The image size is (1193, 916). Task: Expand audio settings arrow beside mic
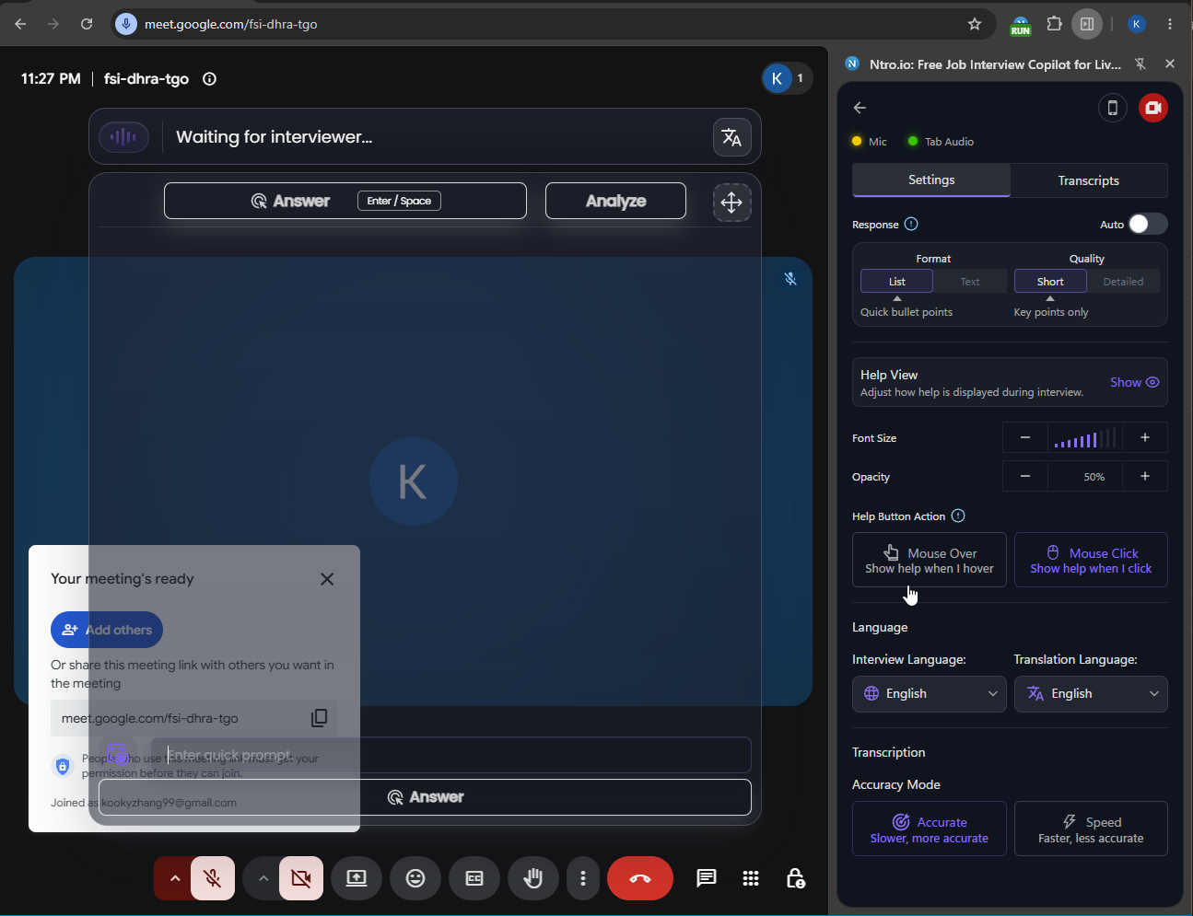coord(174,878)
